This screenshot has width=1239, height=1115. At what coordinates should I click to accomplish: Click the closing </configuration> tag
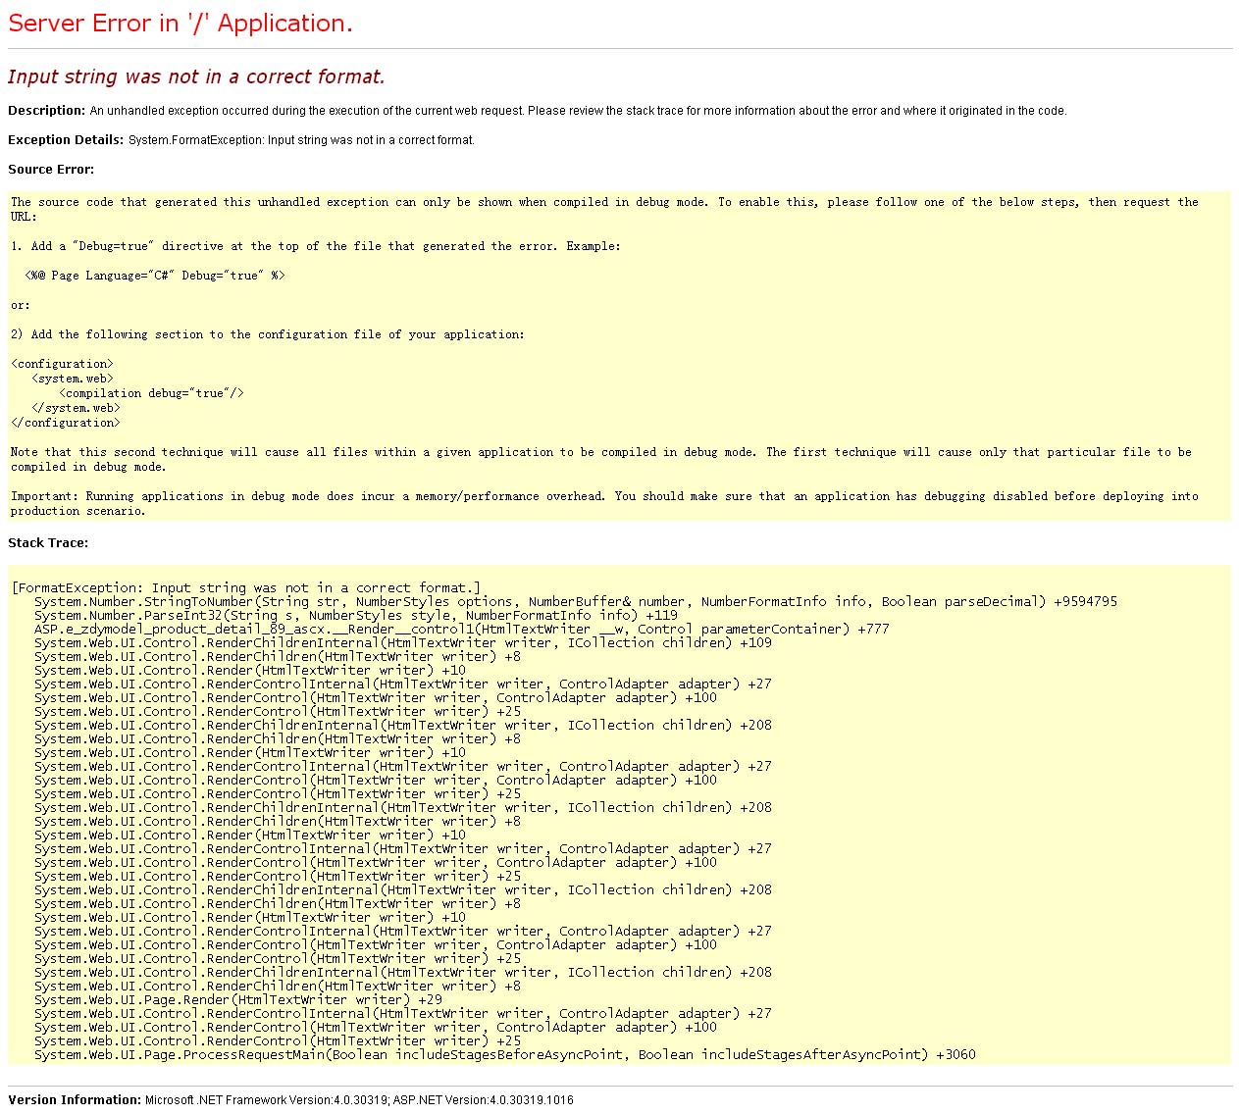tap(66, 423)
